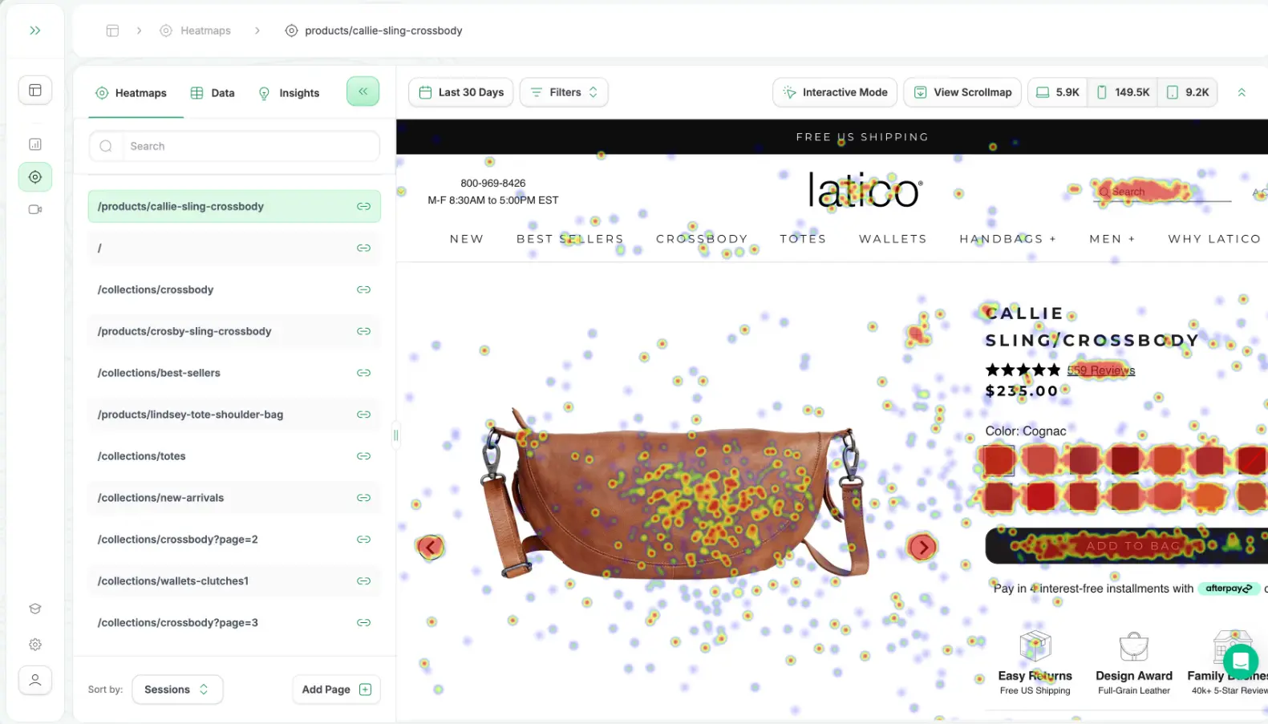The height and width of the screenshot is (724, 1268).
Task: Click the page Search field in the left panel
Action: click(234, 146)
